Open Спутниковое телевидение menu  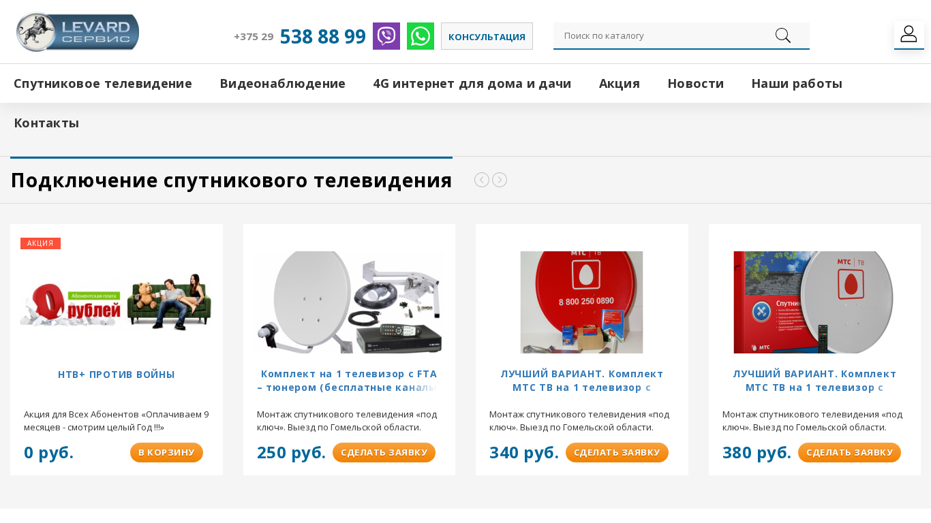click(103, 84)
